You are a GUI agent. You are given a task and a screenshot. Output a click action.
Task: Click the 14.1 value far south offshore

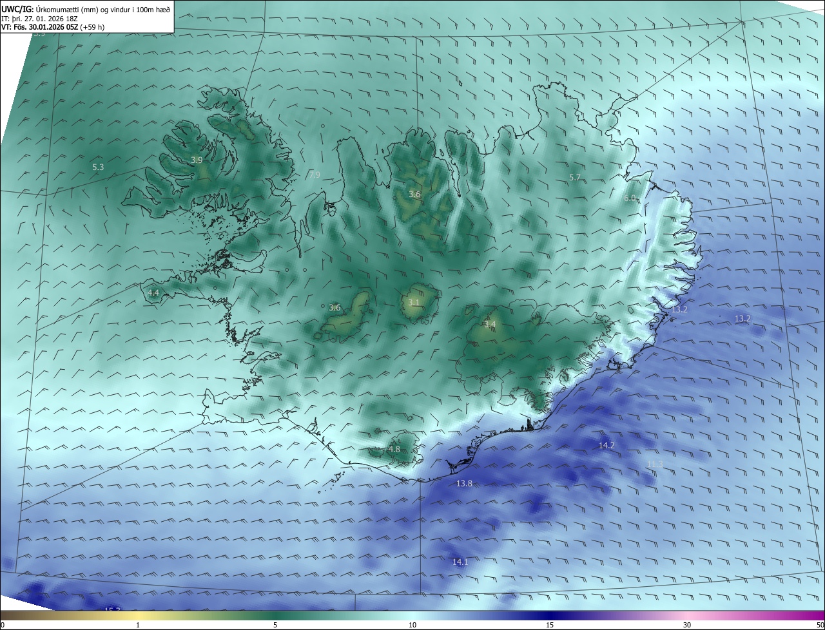(460, 562)
